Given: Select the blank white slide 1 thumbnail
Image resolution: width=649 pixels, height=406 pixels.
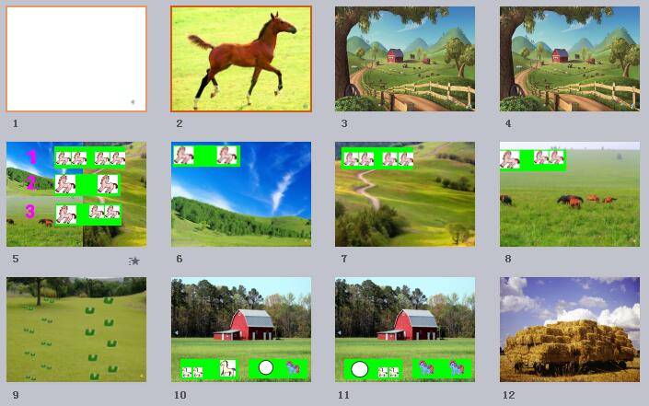Looking at the screenshot, I should pos(76,59).
